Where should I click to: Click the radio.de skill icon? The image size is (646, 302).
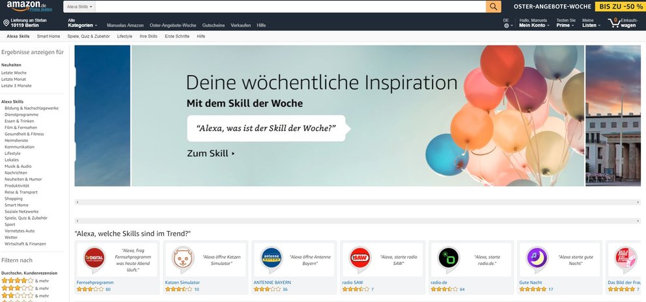point(448,259)
